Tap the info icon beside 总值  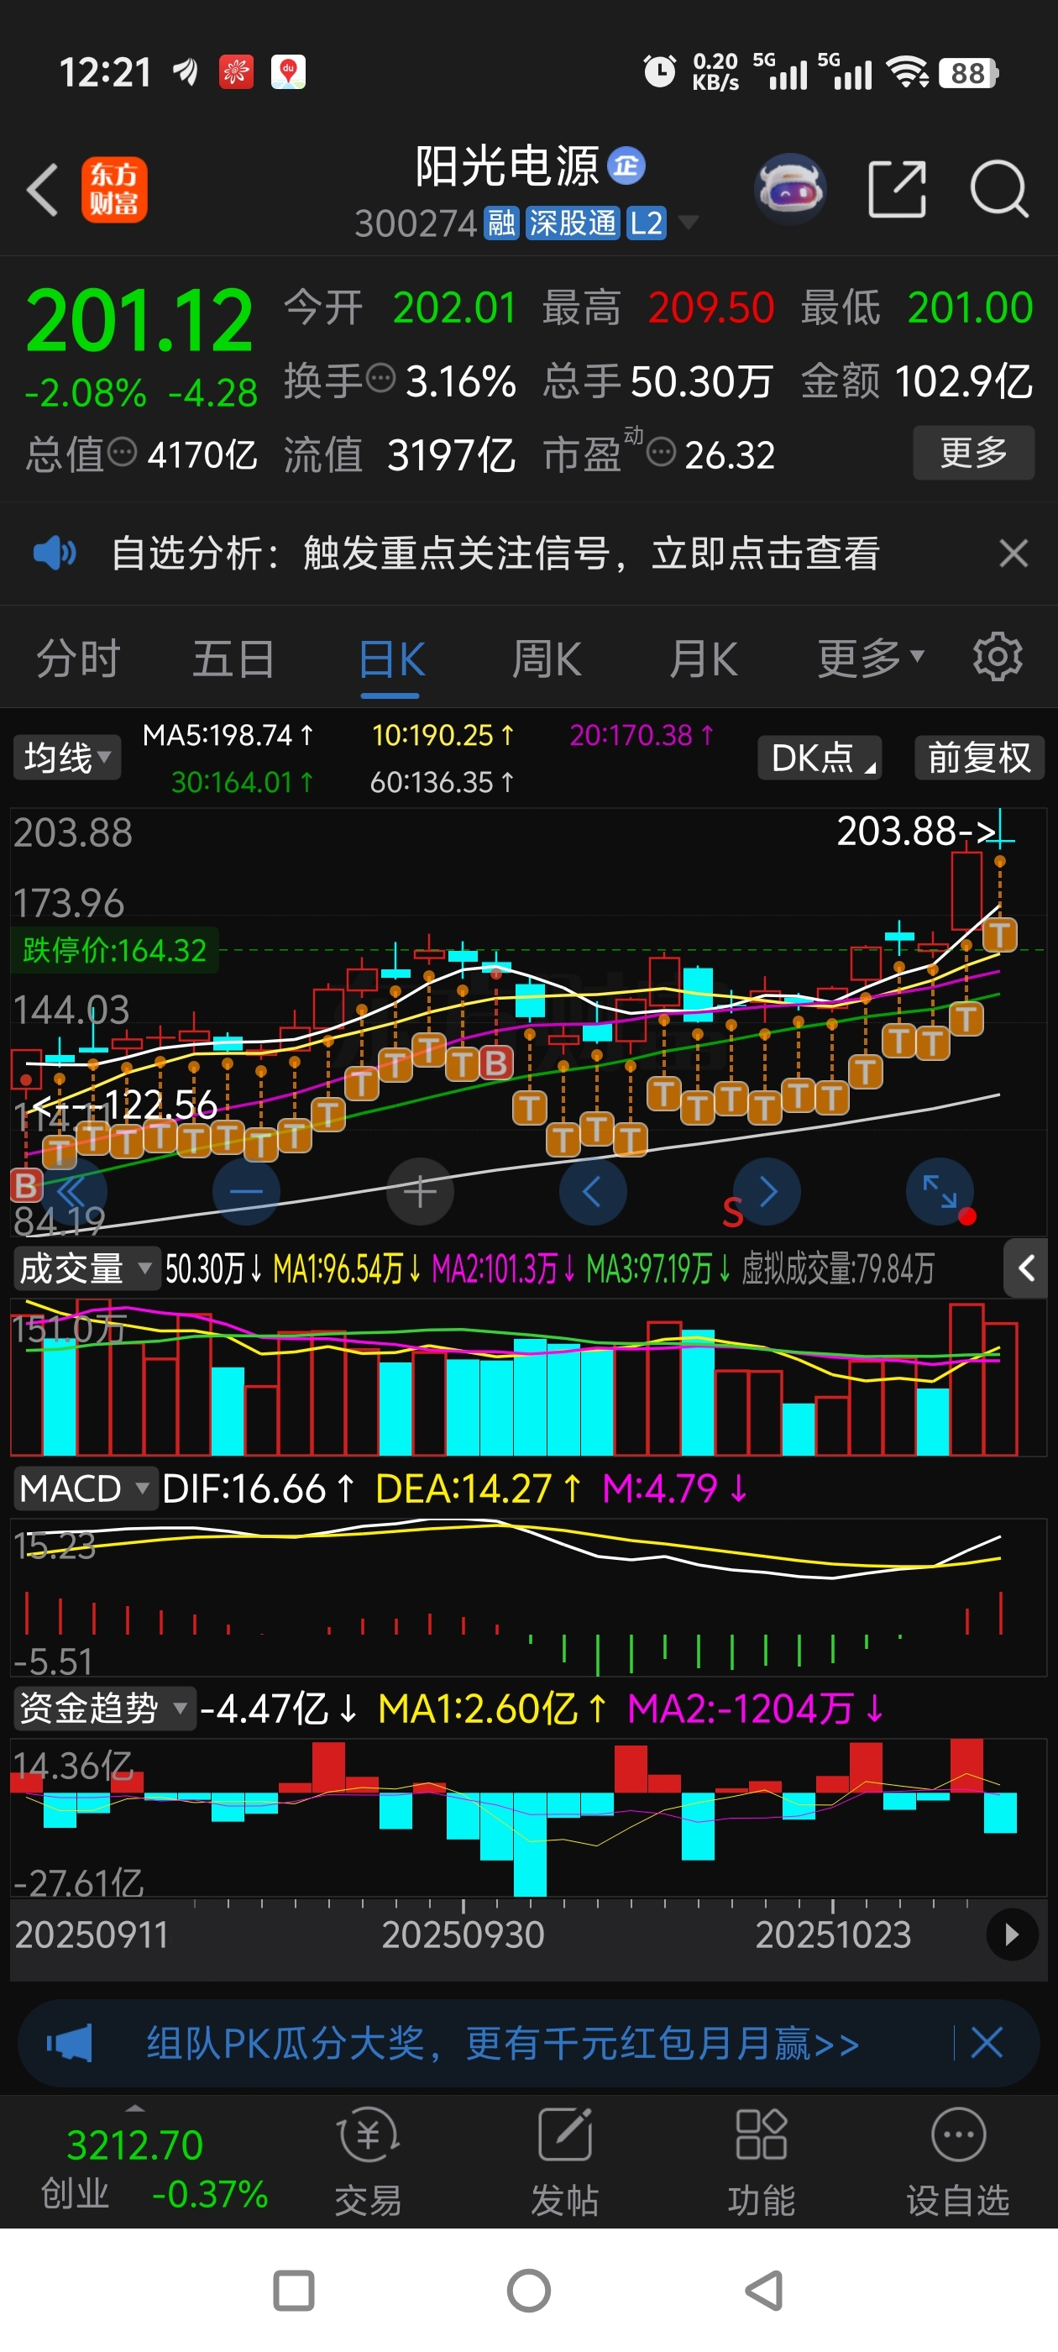[123, 451]
